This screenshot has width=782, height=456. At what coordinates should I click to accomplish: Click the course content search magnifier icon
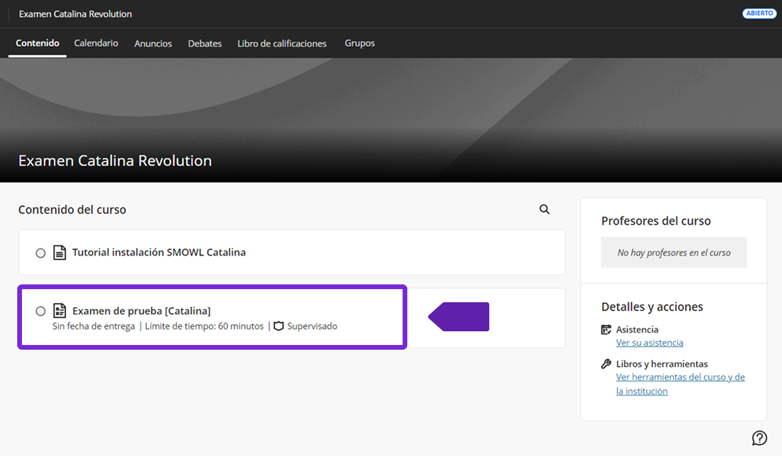tap(544, 209)
